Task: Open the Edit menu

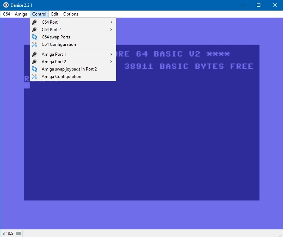Action: 55,14
